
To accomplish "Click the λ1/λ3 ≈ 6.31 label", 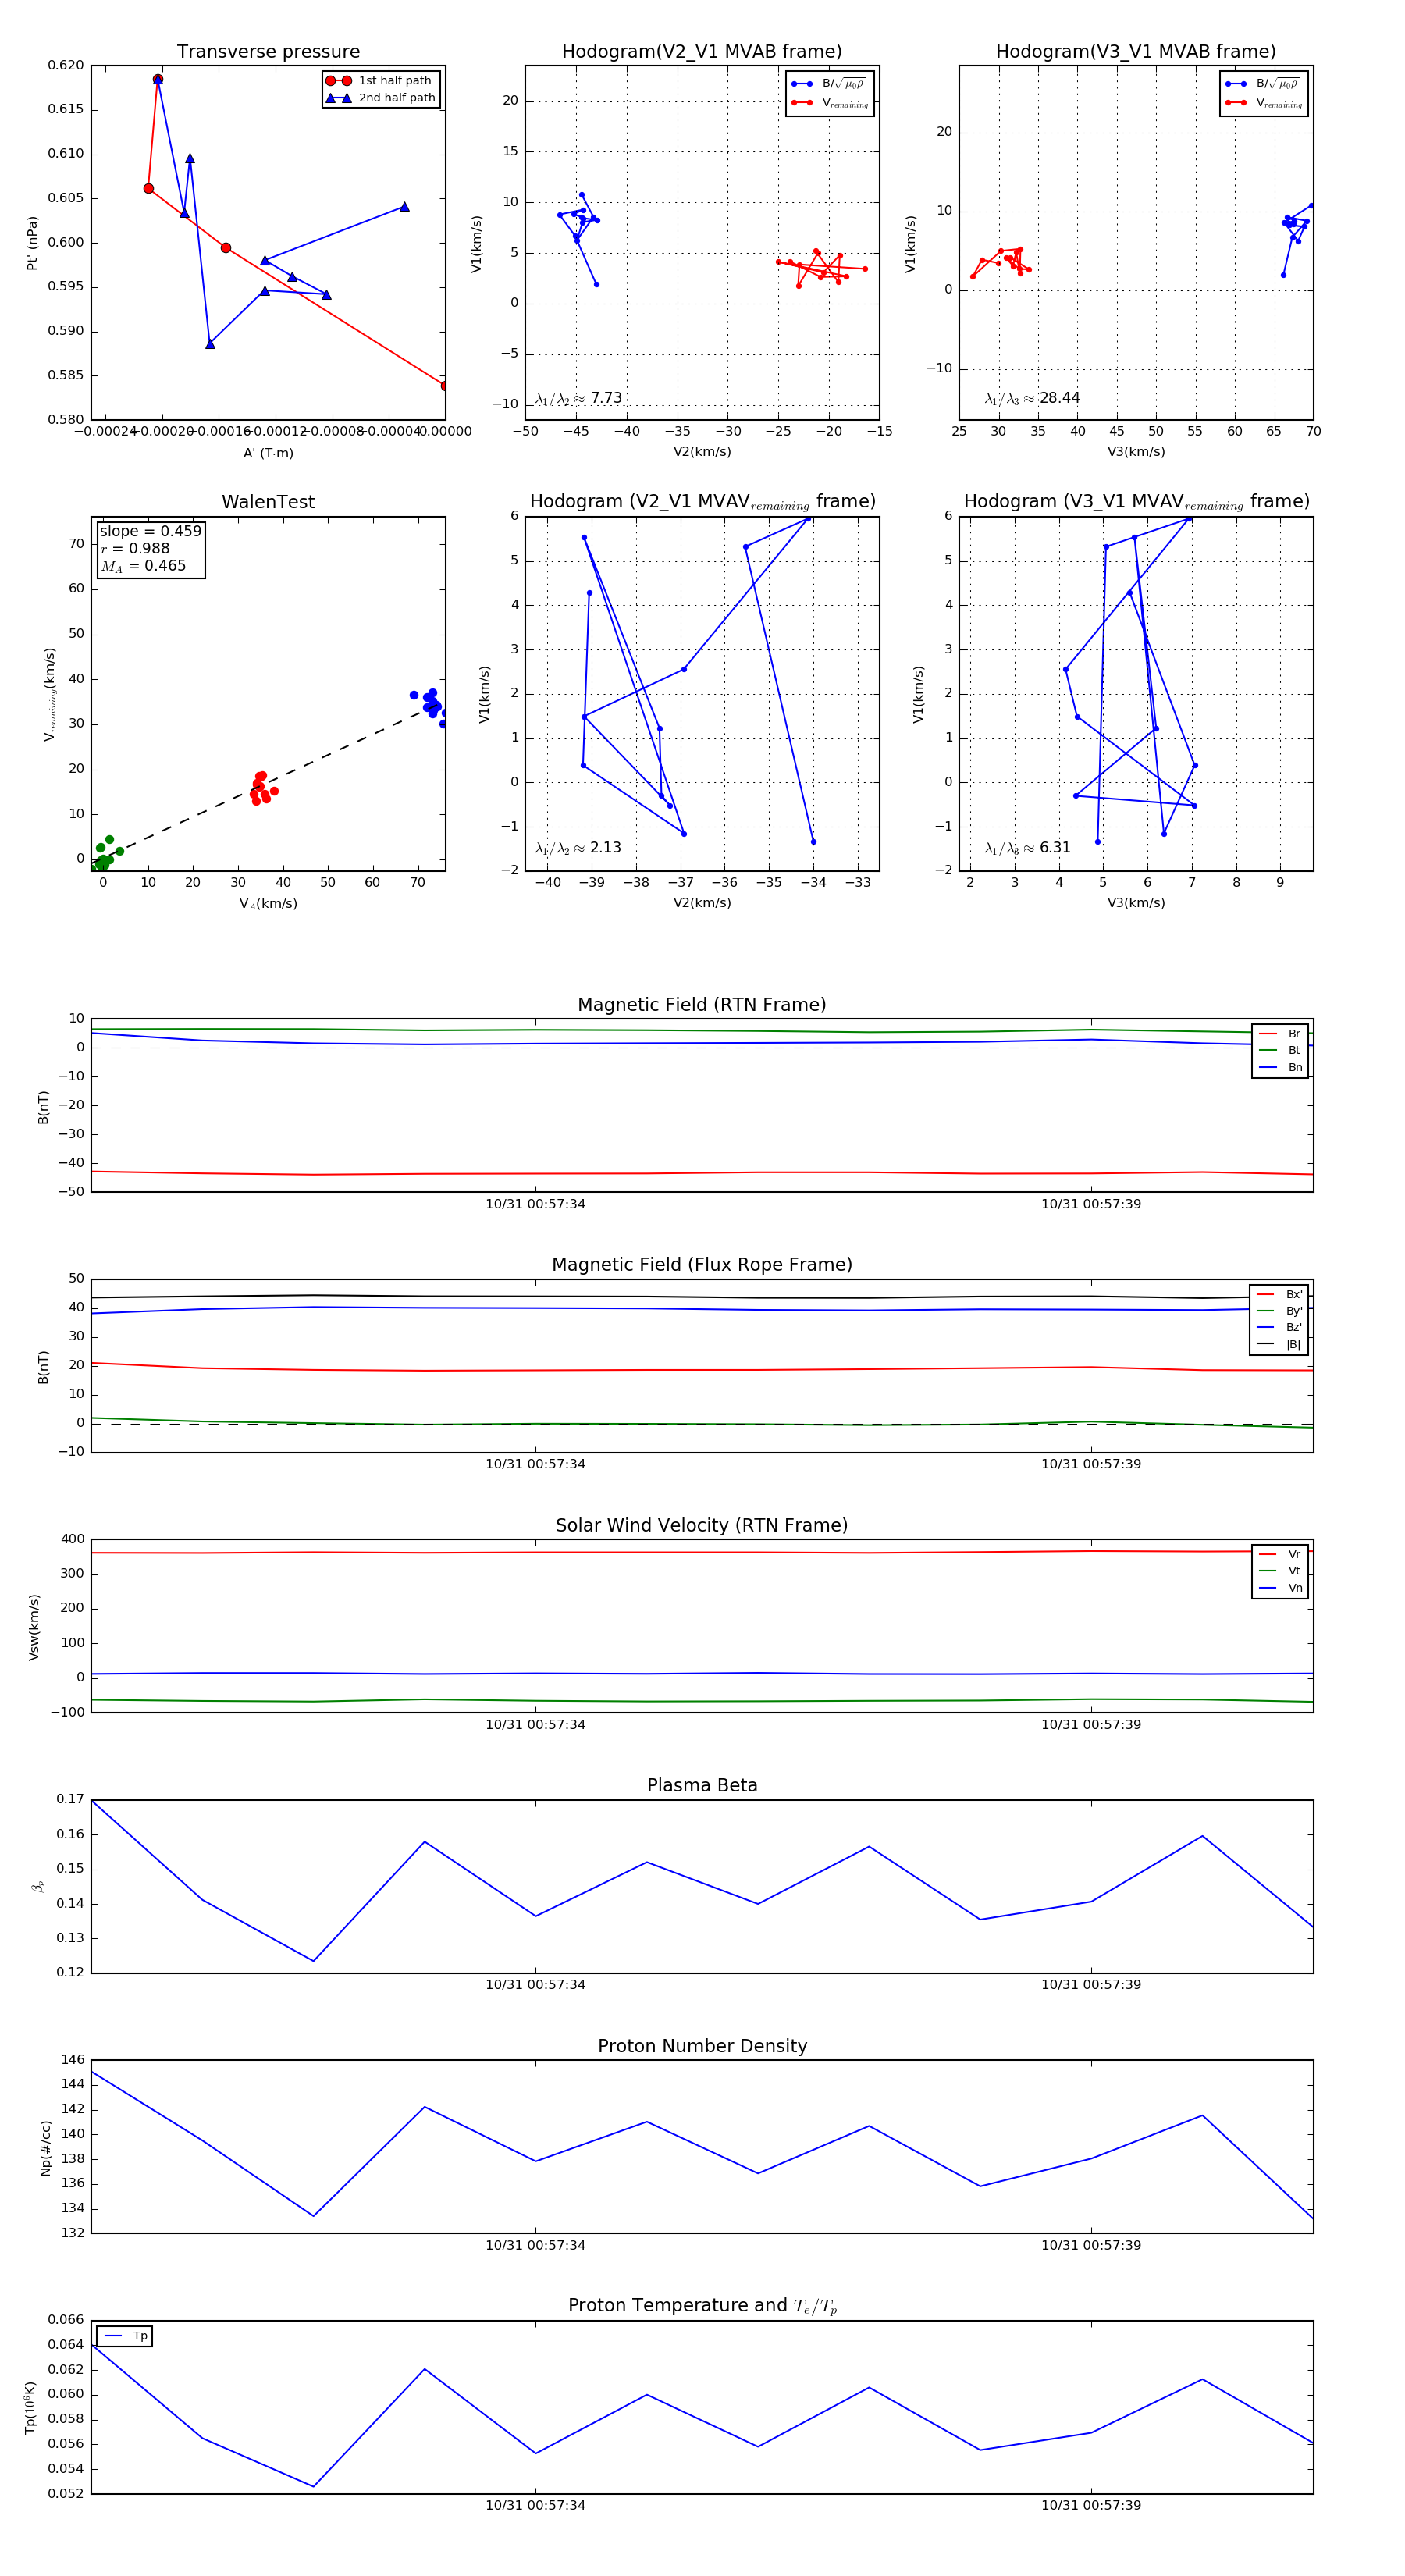I will click(x=1028, y=848).
